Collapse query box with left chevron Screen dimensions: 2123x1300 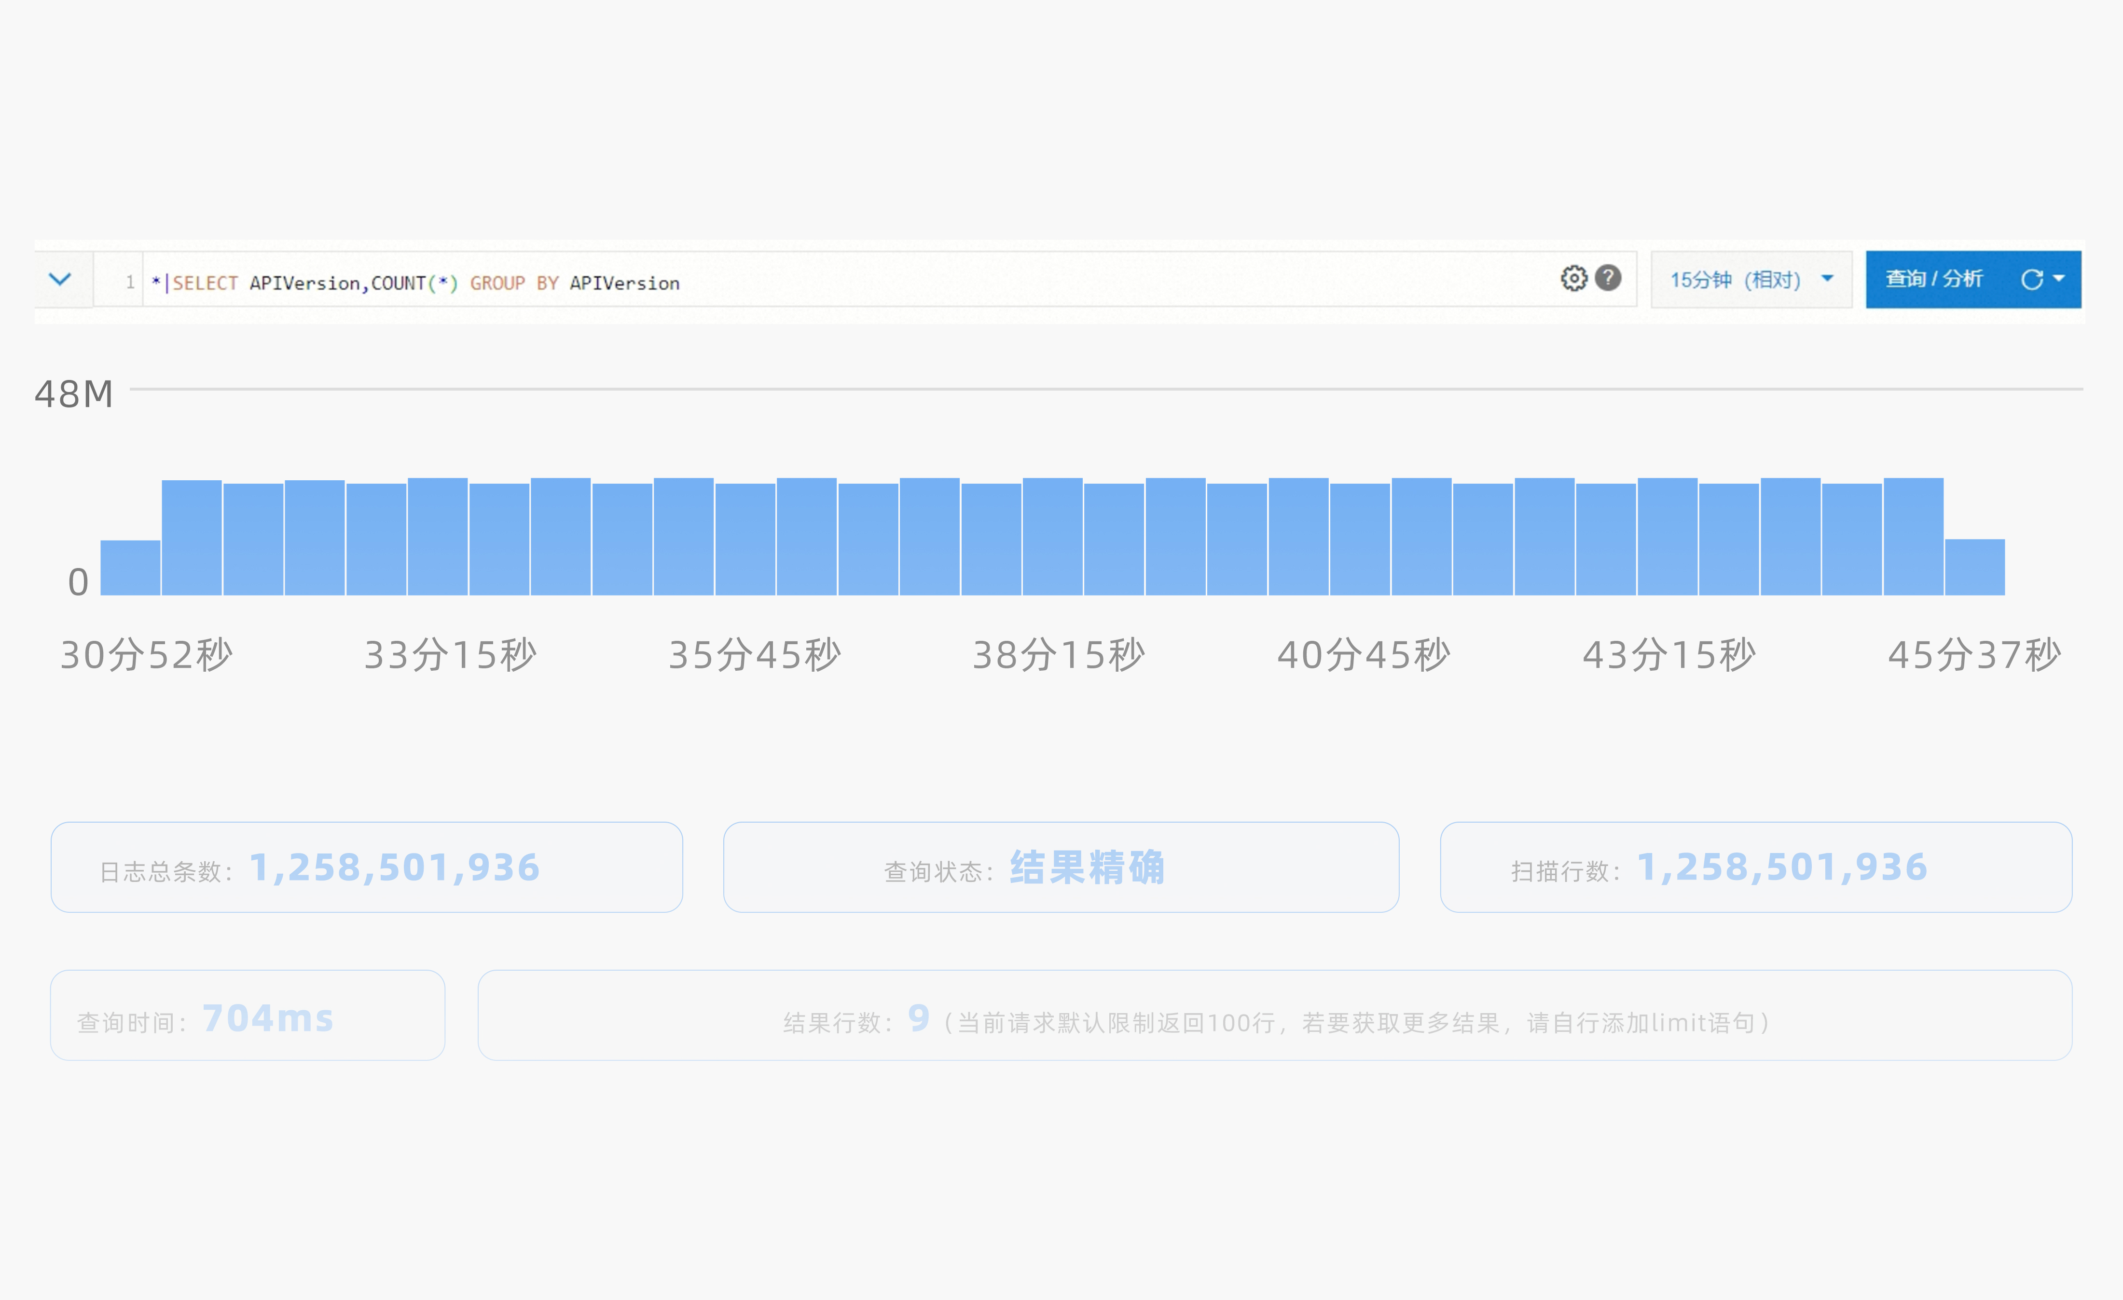click(59, 279)
